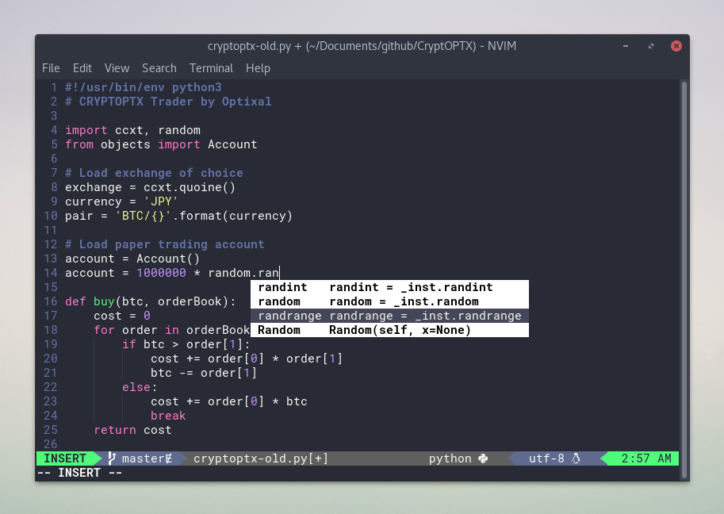Click the git branch icon in statusline
The width and height of the screenshot is (724, 514).
112,458
